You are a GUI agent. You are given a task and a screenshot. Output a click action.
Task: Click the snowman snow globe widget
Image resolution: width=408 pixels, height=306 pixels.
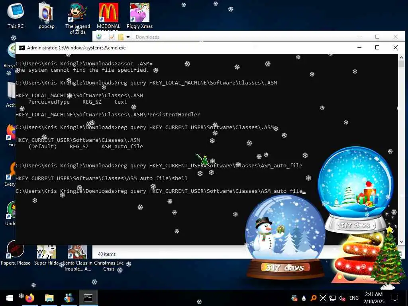285,237
